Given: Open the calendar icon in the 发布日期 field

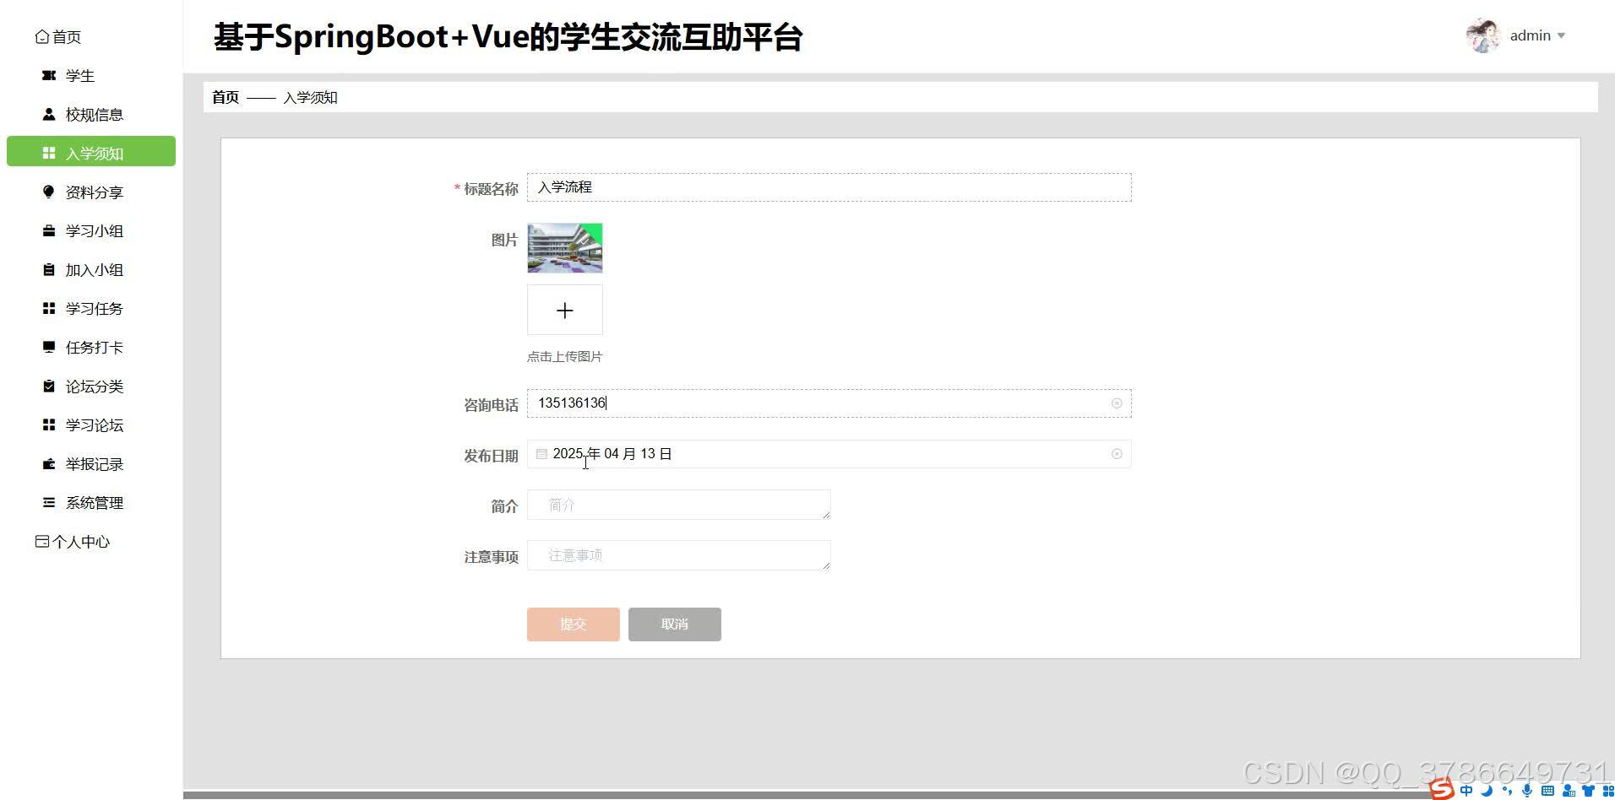Looking at the screenshot, I should pos(541,453).
